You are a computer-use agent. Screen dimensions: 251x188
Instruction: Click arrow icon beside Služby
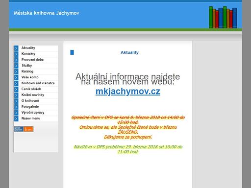(16, 66)
